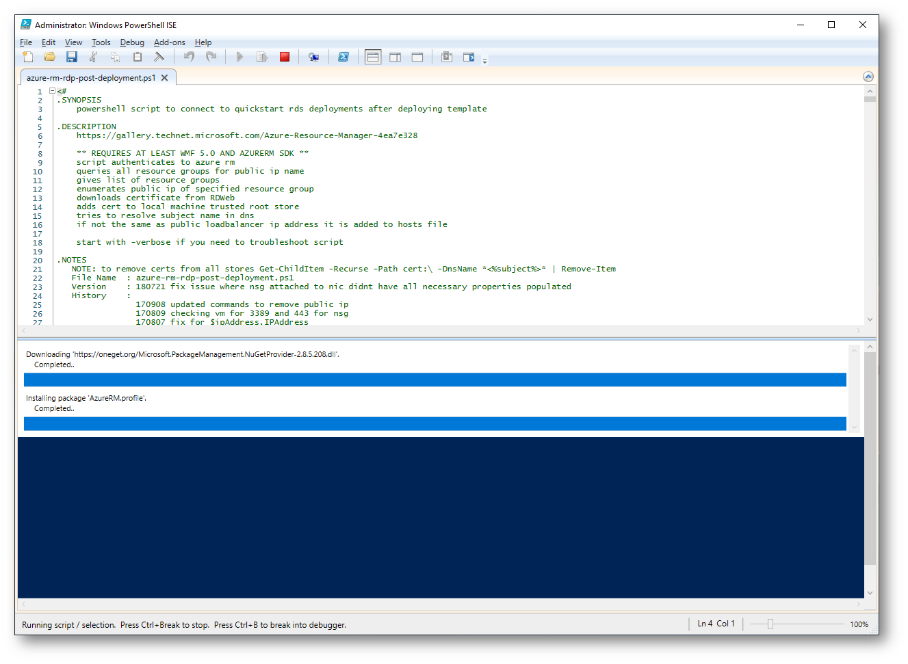
Task: Open toolbar overflow options arrow
Action: pyautogui.click(x=485, y=61)
